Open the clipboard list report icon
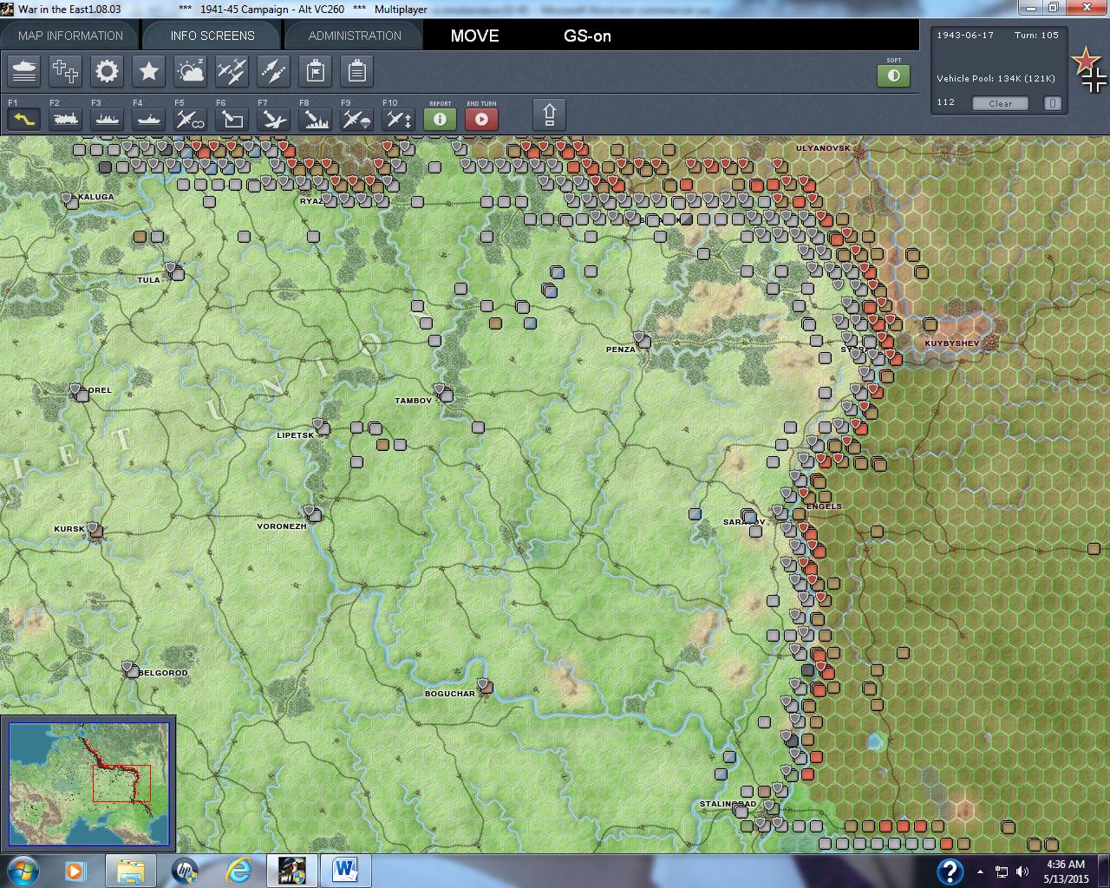 point(357,71)
